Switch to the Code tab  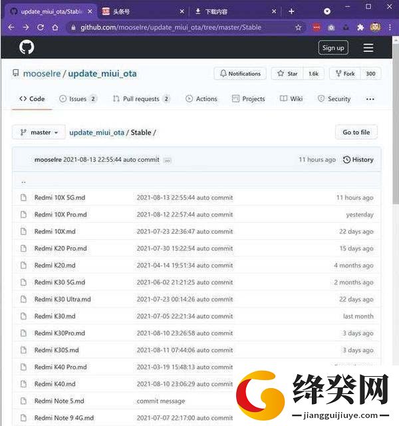32,99
